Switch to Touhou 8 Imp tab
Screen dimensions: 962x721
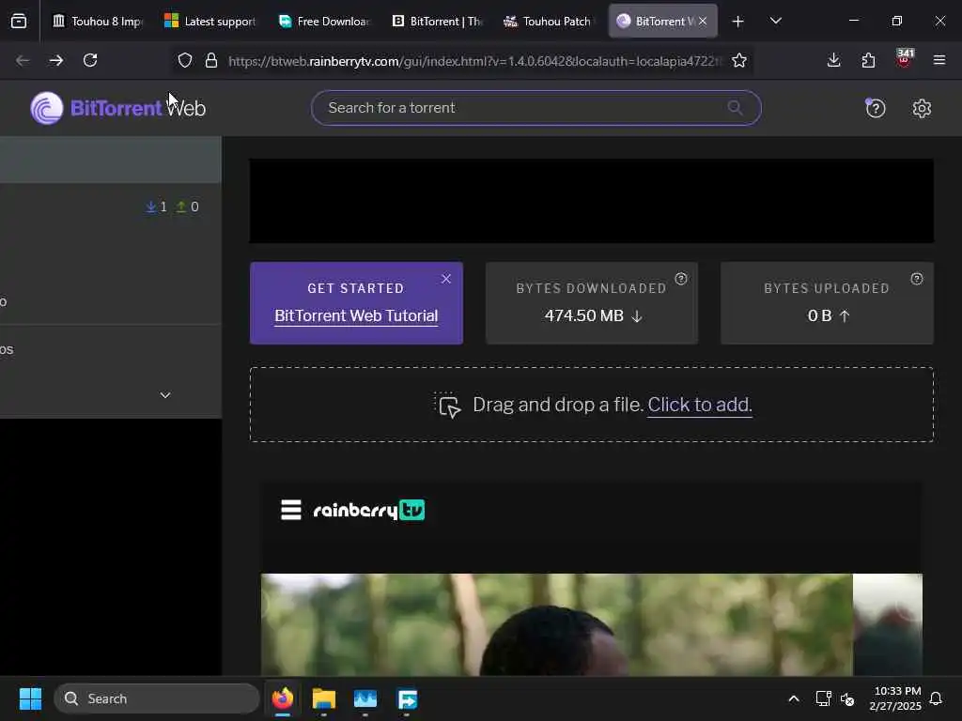[98, 22]
